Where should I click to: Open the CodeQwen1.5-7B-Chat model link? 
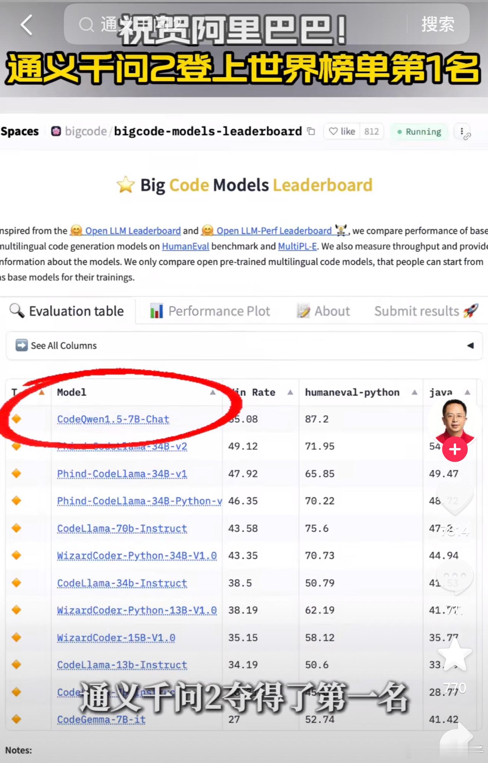(113, 419)
